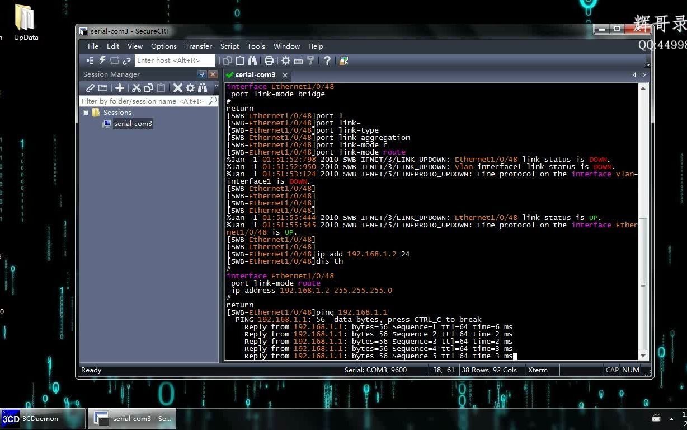Click the 'Serial: COM3, 9600' status bar entry
This screenshot has width=687, height=430.
pyautogui.click(x=375, y=370)
